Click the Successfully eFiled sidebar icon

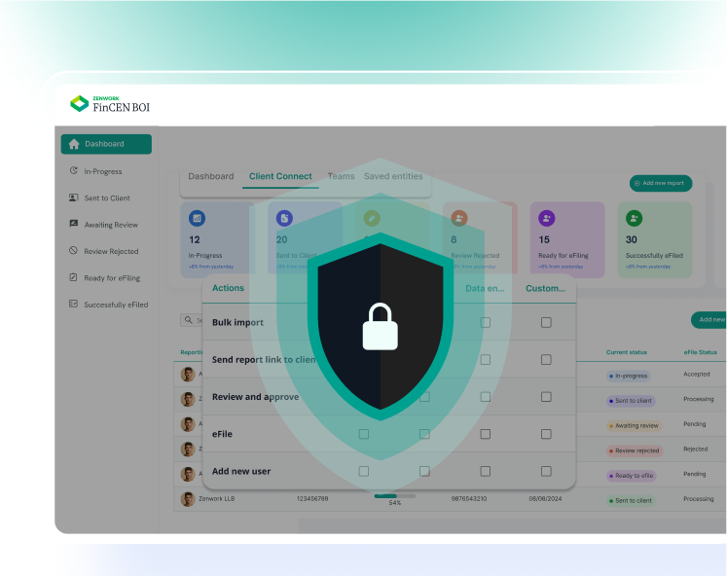click(73, 304)
